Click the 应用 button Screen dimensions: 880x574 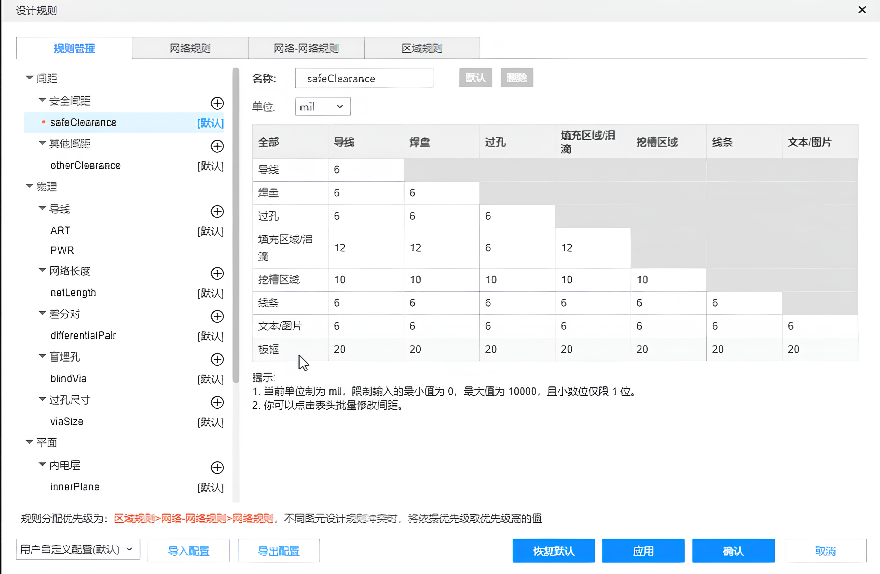point(643,551)
